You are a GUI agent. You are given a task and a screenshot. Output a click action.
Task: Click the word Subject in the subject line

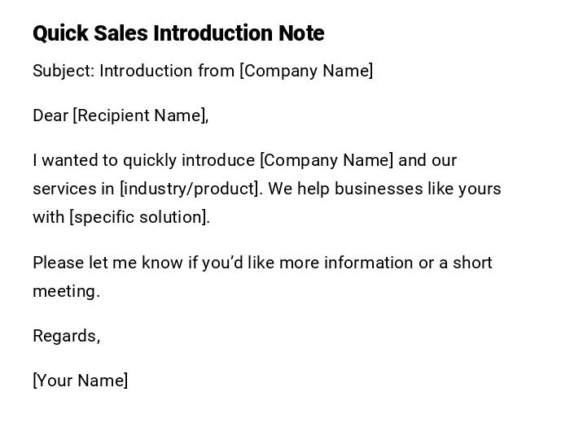click(62, 71)
